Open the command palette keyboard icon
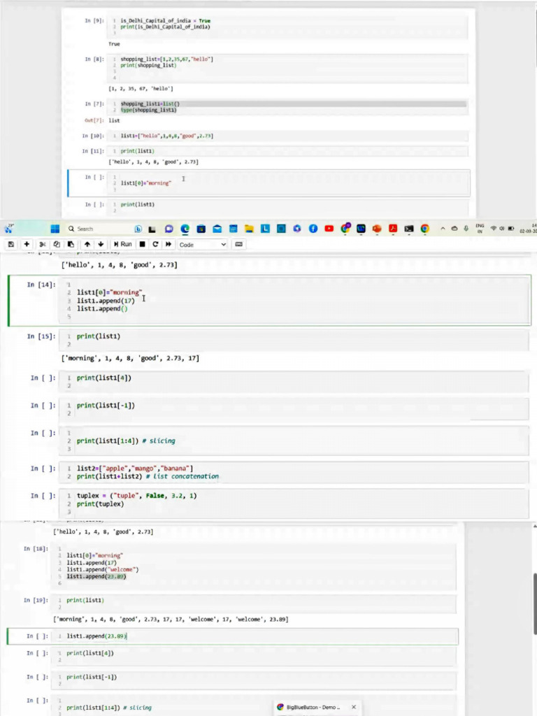The height and width of the screenshot is (716, 537). tap(238, 244)
